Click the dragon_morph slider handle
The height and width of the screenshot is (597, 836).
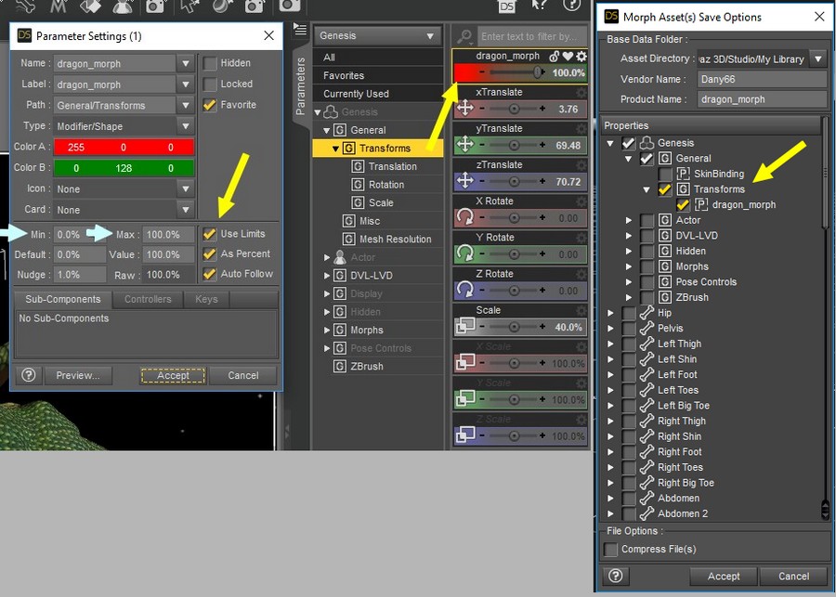[x=538, y=72]
